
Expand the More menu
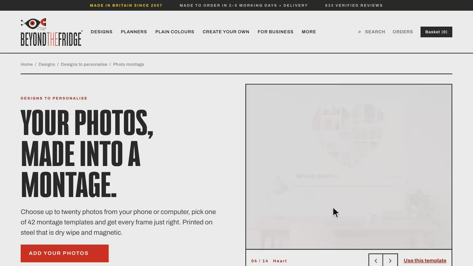click(309, 32)
